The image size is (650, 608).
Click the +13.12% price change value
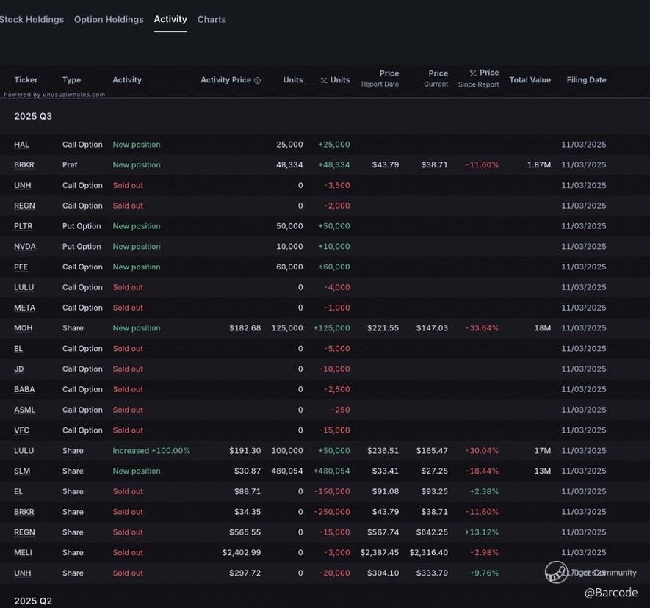482,532
